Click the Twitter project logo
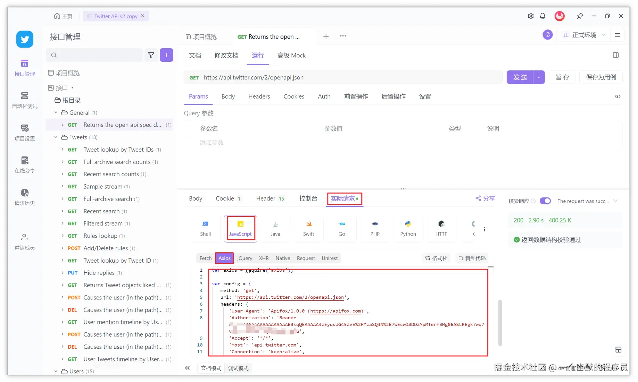 [25, 39]
